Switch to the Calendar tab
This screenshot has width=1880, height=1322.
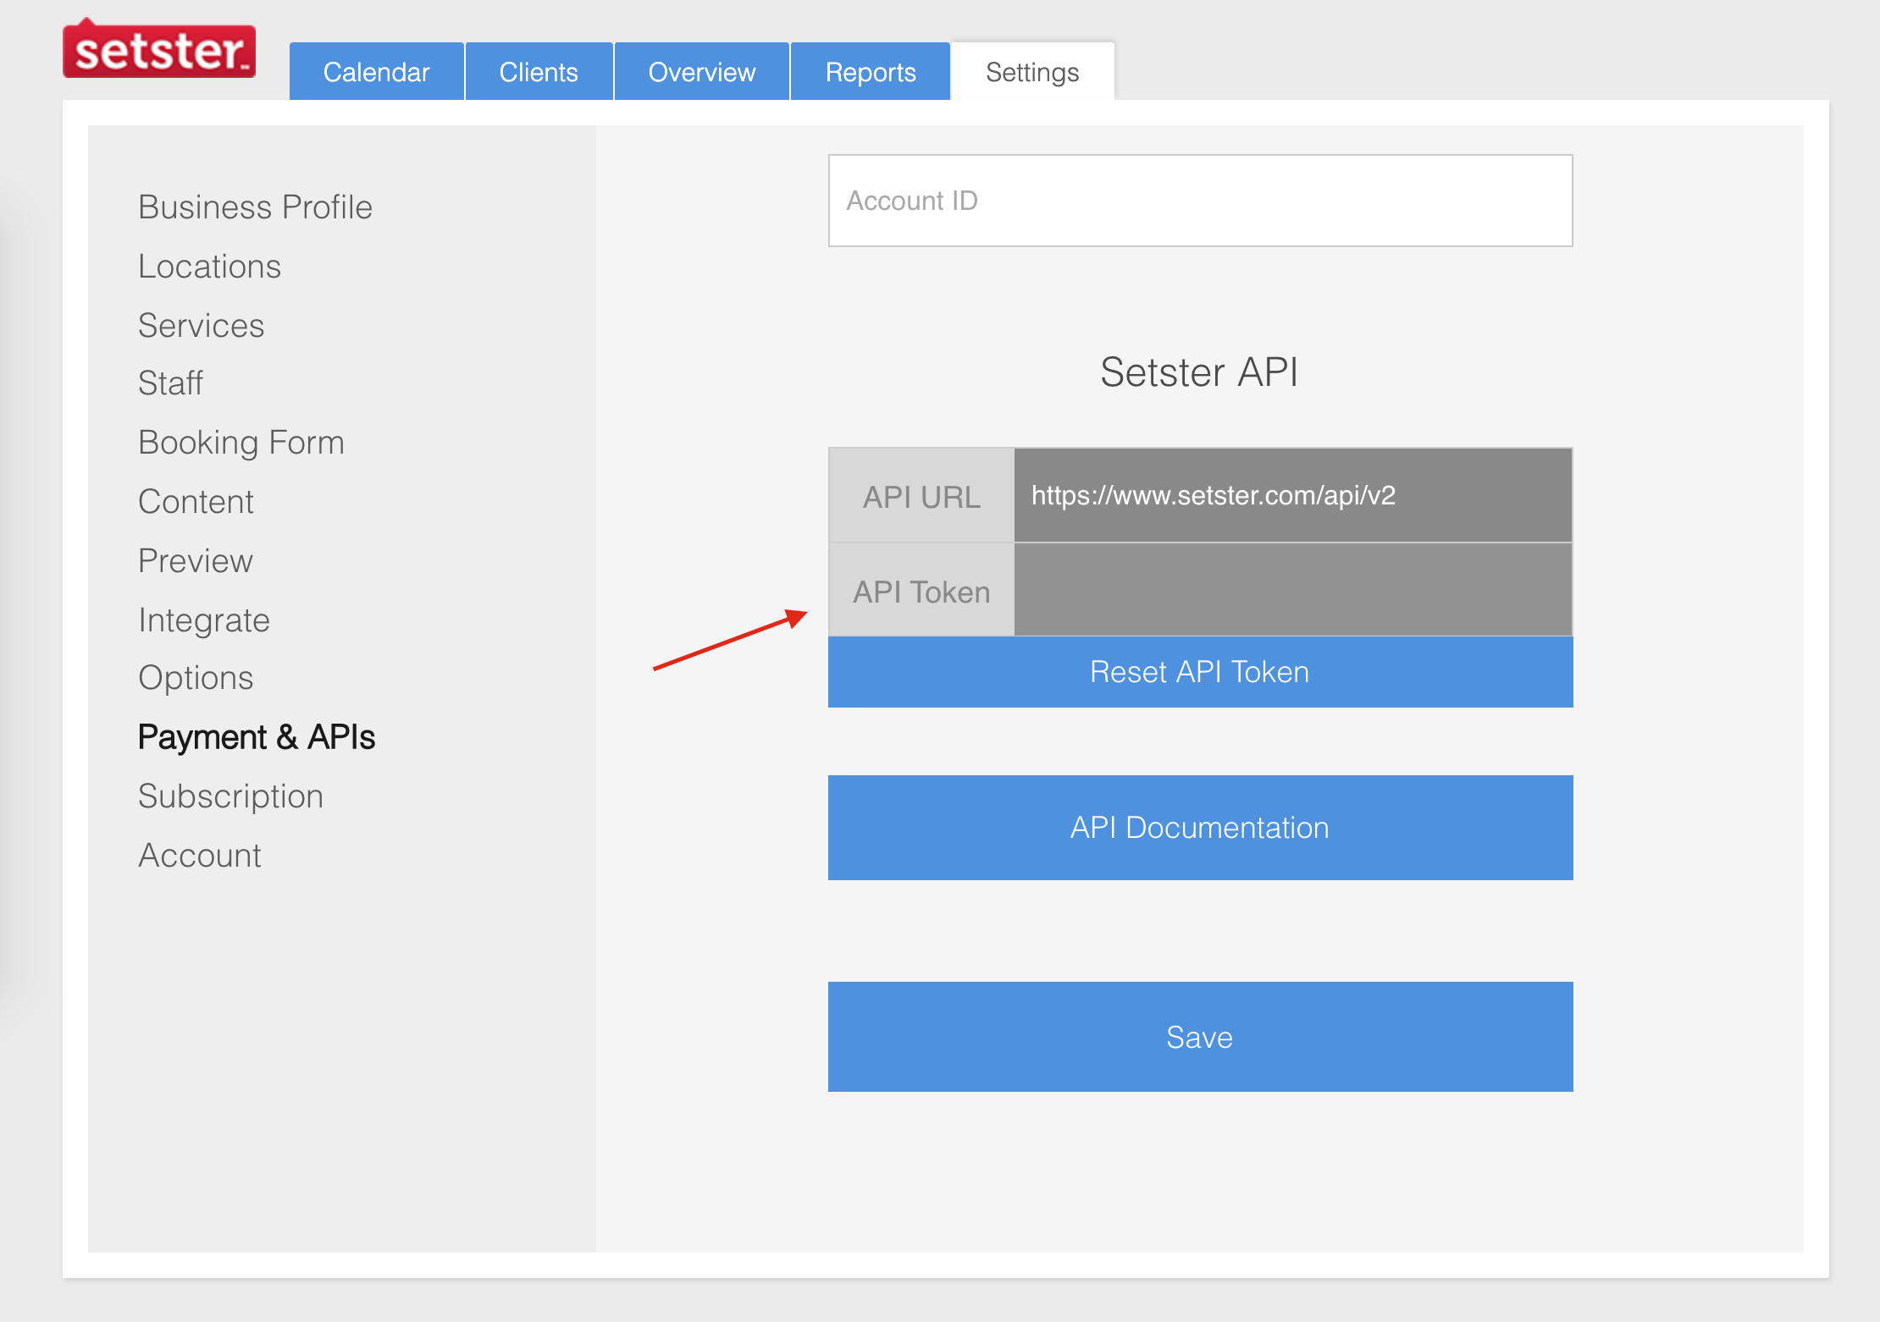pyautogui.click(x=376, y=71)
